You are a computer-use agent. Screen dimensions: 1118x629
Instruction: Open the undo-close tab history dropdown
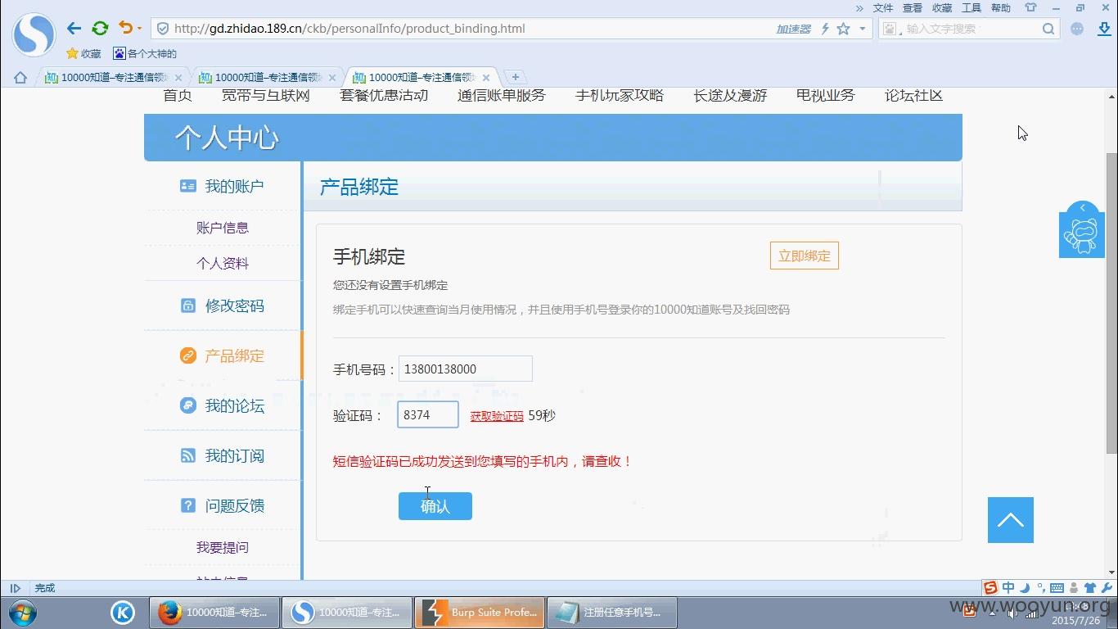(139, 29)
